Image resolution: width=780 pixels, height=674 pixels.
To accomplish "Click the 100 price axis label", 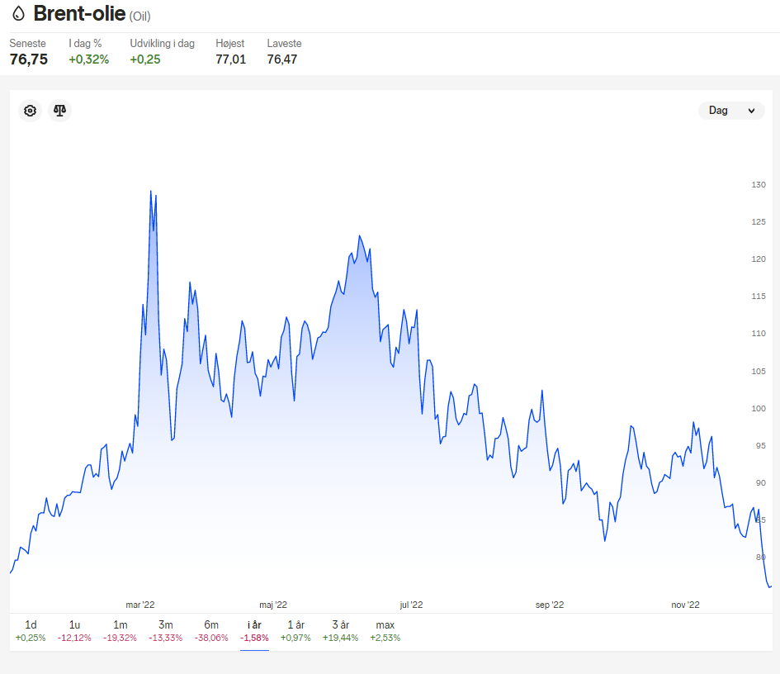I will pos(759,408).
